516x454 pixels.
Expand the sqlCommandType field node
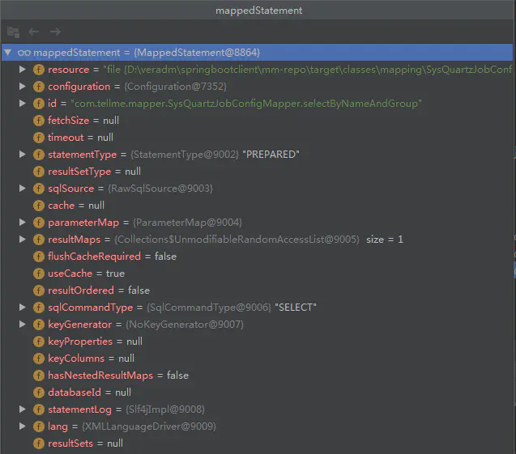23,308
